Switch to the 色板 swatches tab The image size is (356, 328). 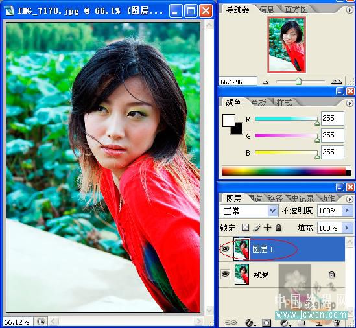pyautogui.click(x=259, y=103)
